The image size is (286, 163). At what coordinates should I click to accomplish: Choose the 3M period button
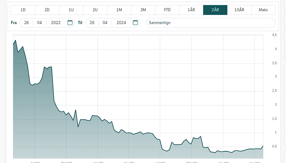pyautogui.click(x=143, y=10)
